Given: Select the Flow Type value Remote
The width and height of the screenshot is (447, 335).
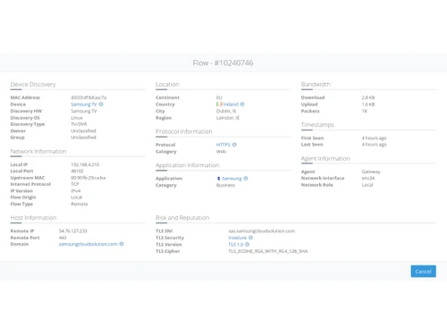Looking at the screenshot, I should coord(80,204).
